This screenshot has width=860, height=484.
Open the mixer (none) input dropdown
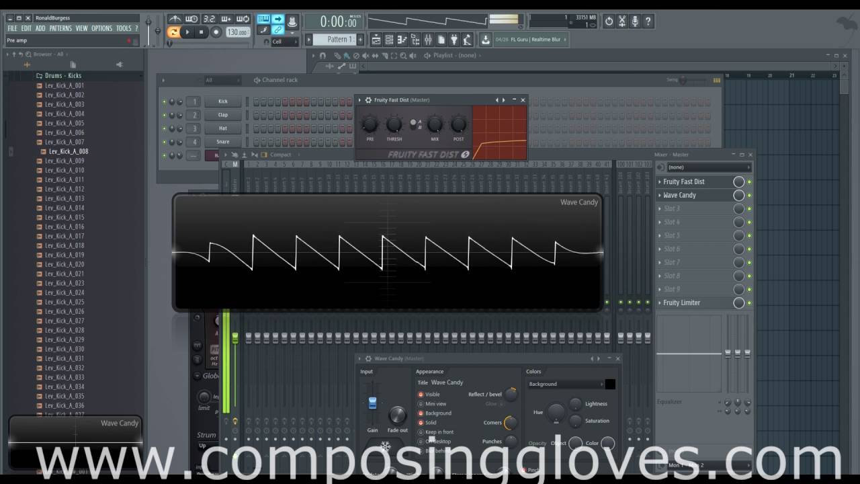point(709,167)
